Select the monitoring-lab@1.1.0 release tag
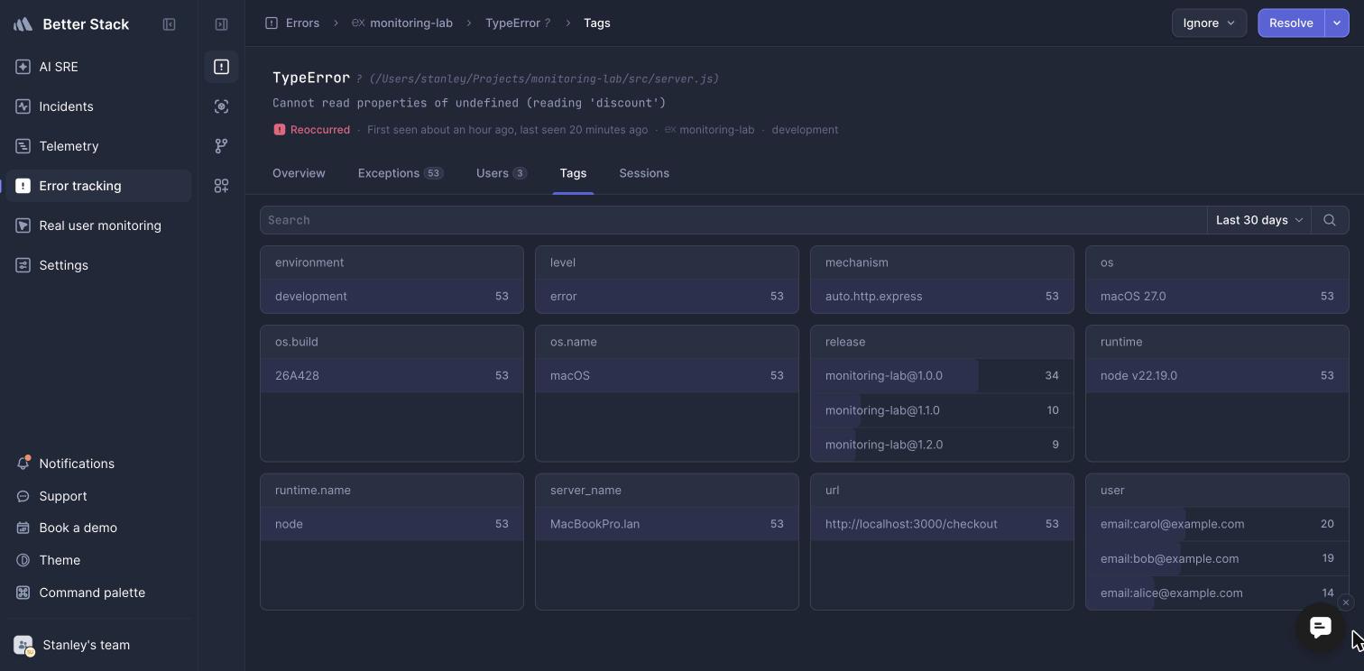Screen dimensions: 1364x671 (x=942, y=410)
